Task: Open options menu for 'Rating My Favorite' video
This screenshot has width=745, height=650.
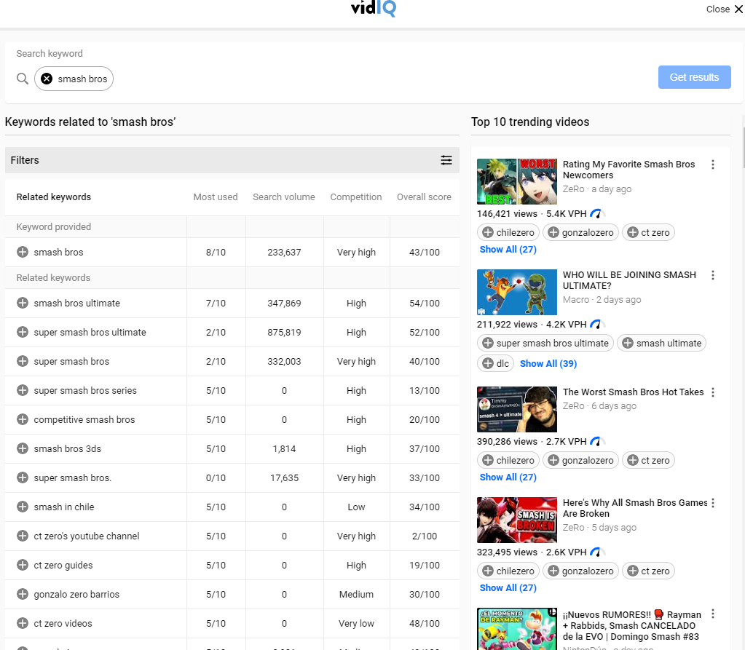Action: 713,165
